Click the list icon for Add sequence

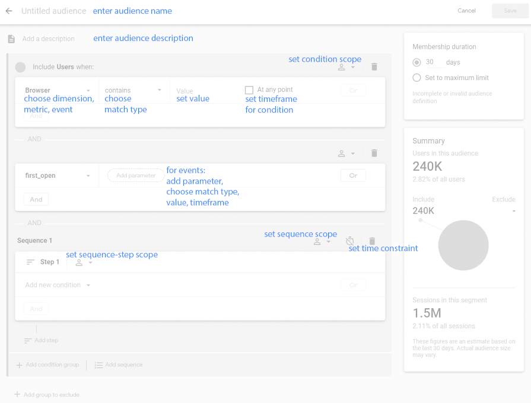[x=98, y=364]
